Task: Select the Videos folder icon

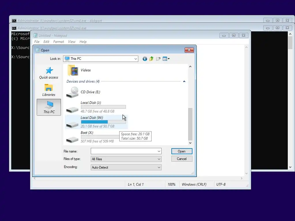Action: click(73, 70)
